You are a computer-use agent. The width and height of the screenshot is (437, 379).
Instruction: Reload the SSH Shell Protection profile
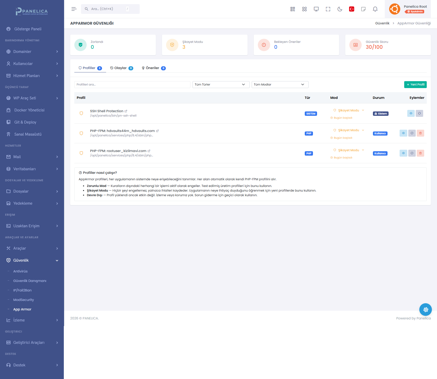(x=419, y=113)
